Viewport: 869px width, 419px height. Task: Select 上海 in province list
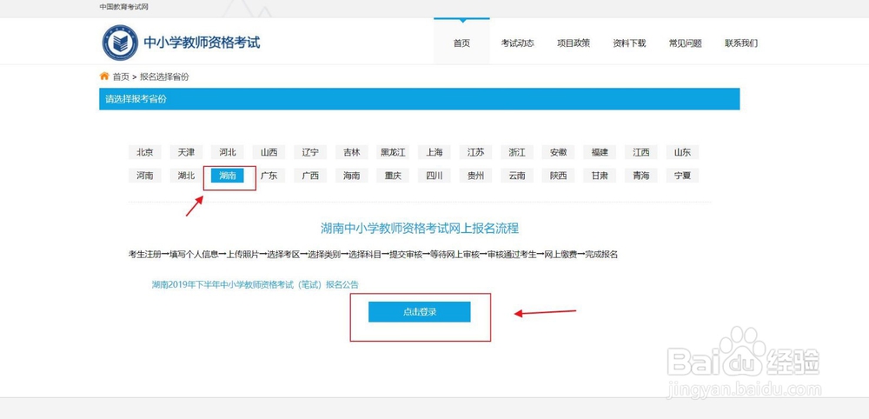[x=434, y=152]
